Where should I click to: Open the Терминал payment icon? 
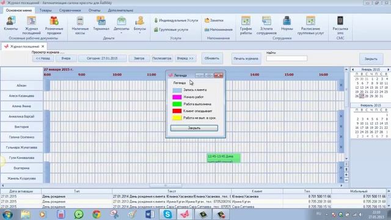pyautogui.click(x=101, y=23)
